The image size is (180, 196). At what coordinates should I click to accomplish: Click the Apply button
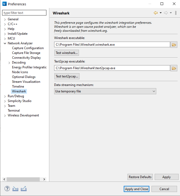click(166, 177)
